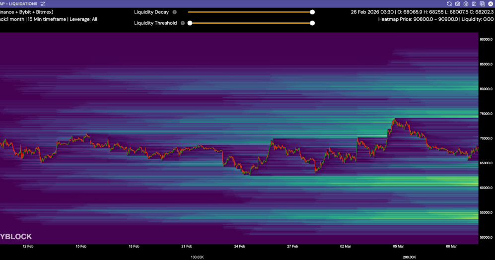The height and width of the screenshot is (260, 495).
Task: Click the Bybit + Bitmex exchange text
Action: pos(36,12)
